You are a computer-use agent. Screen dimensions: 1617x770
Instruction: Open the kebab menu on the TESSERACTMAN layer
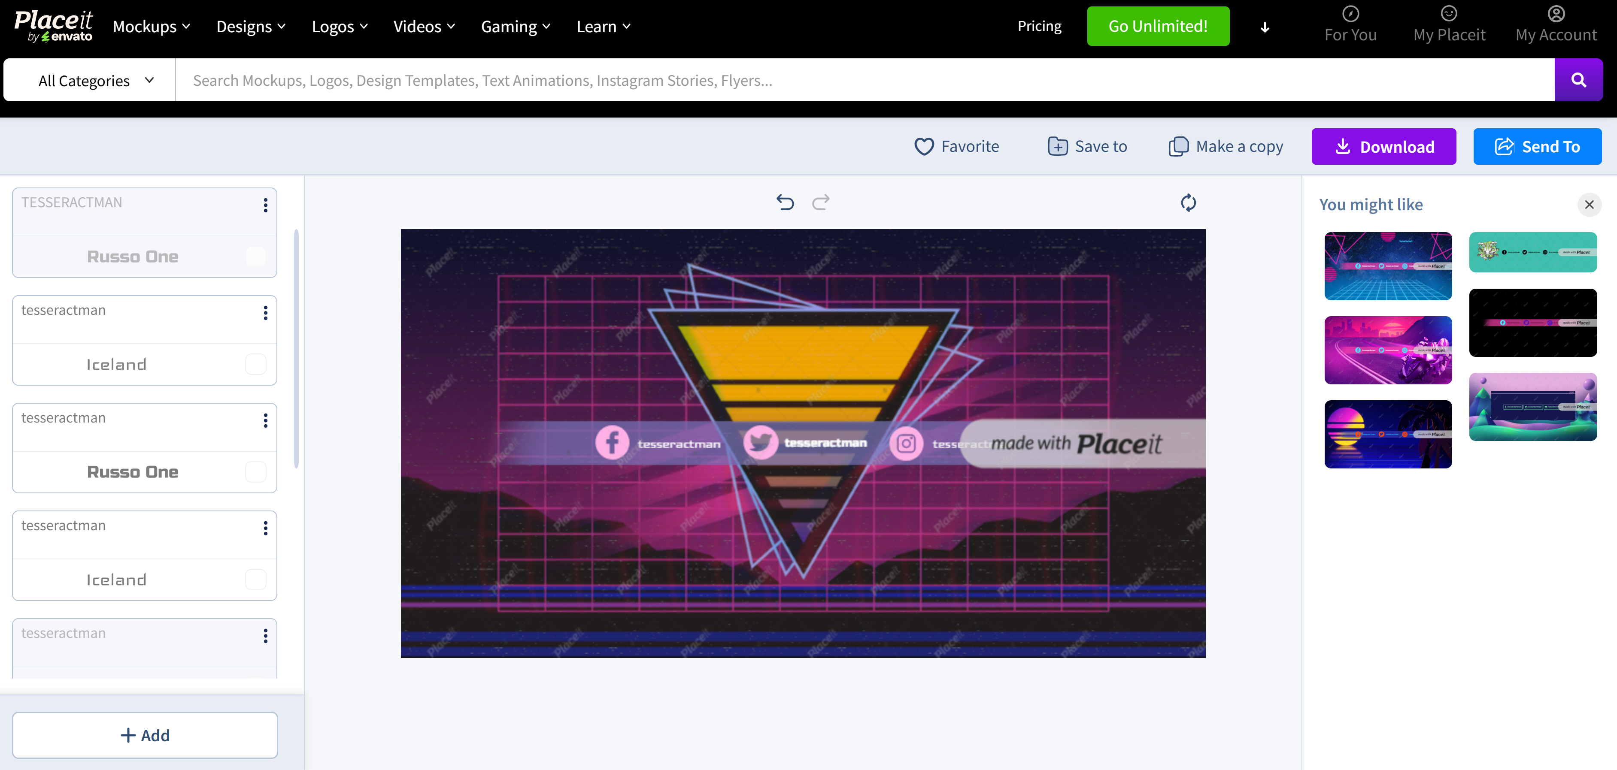[x=265, y=205]
